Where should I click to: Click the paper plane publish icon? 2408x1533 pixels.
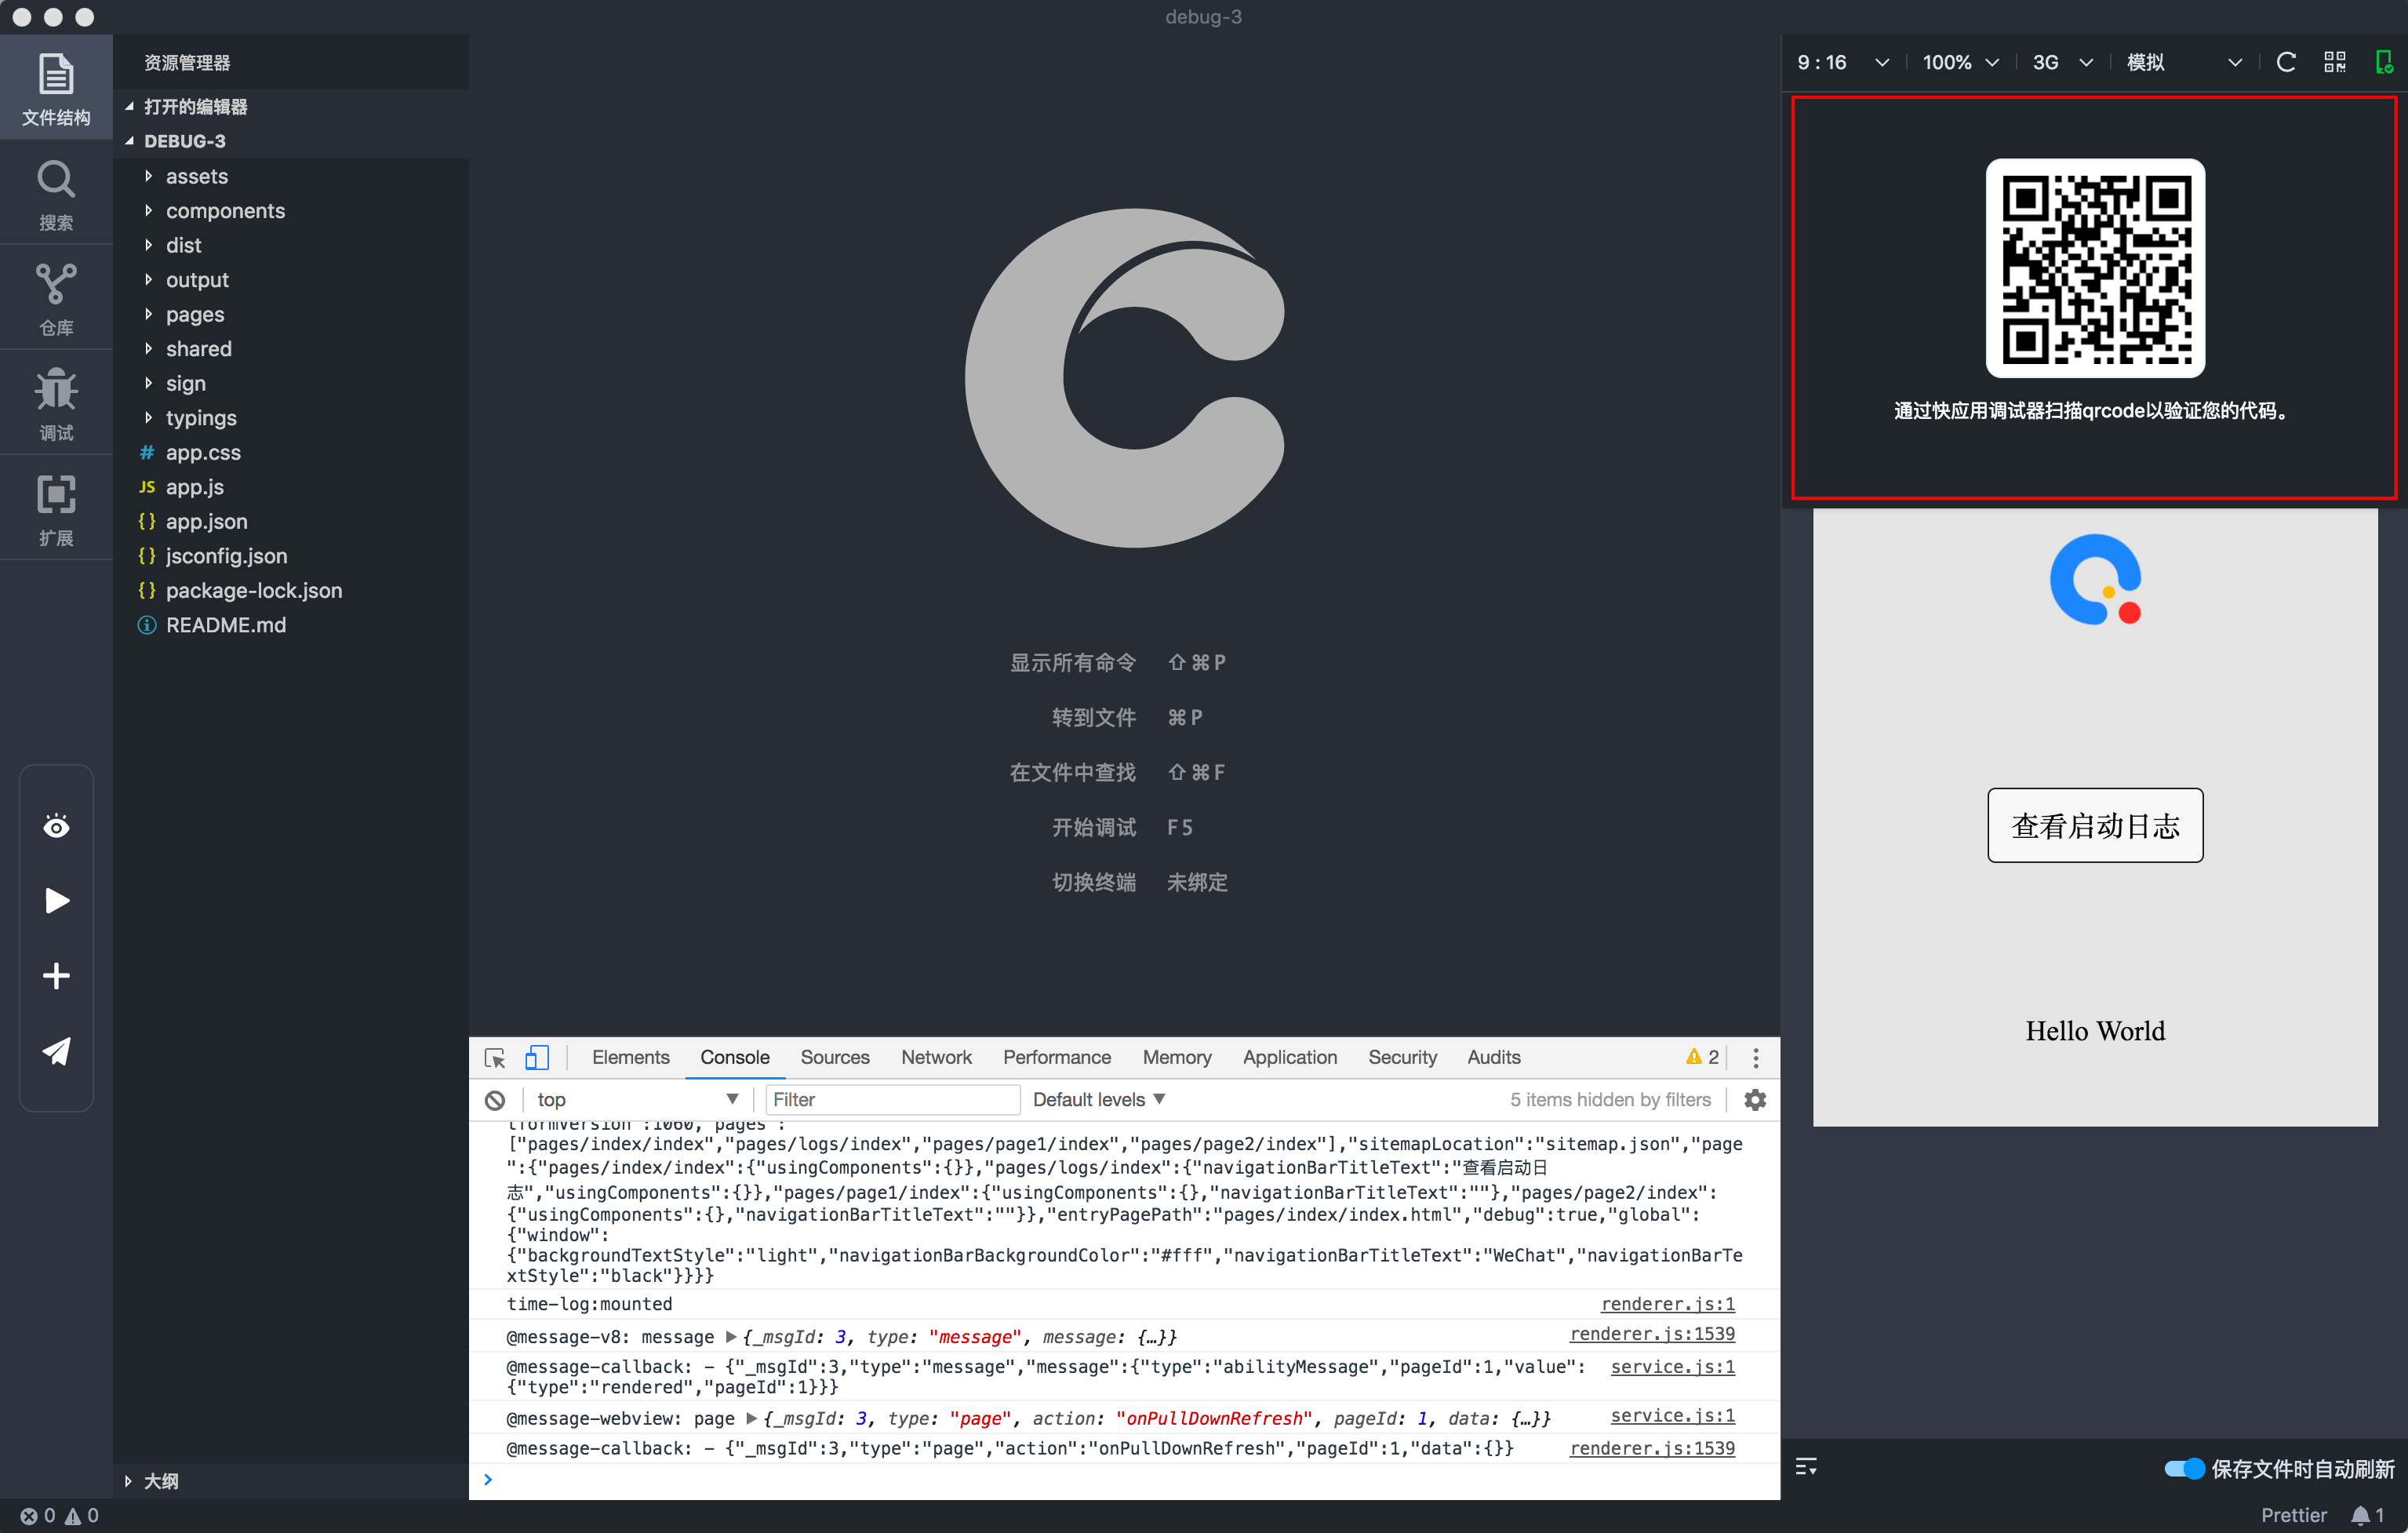point(56,1050)
